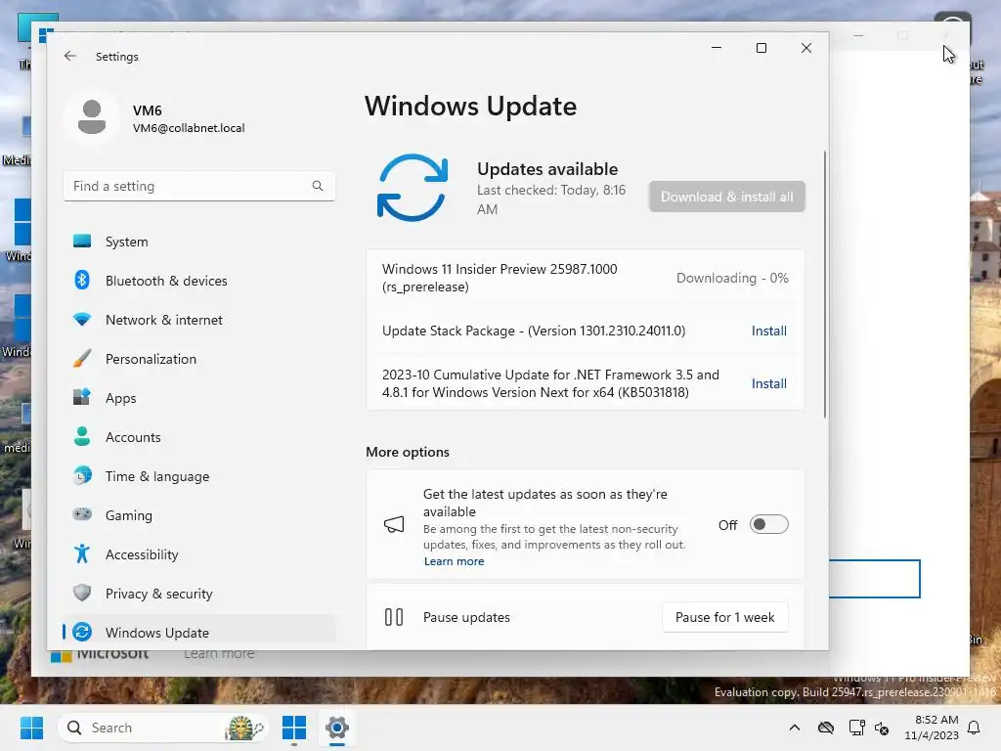This screenshot has width=1001, height=751.
Task: Click the taskbar Search box
Action: [x=163, y=728]
